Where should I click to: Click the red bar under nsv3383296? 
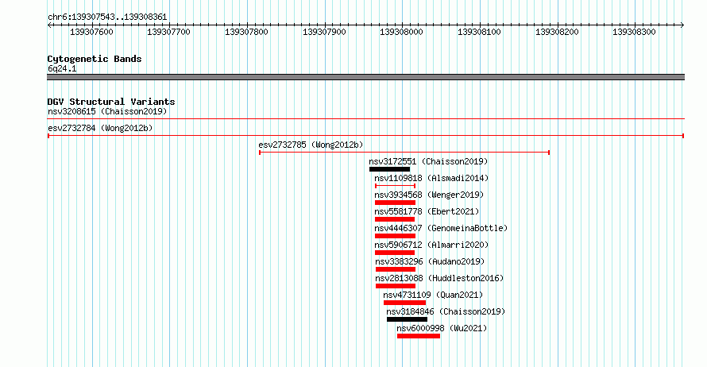(x=396, y=269)
